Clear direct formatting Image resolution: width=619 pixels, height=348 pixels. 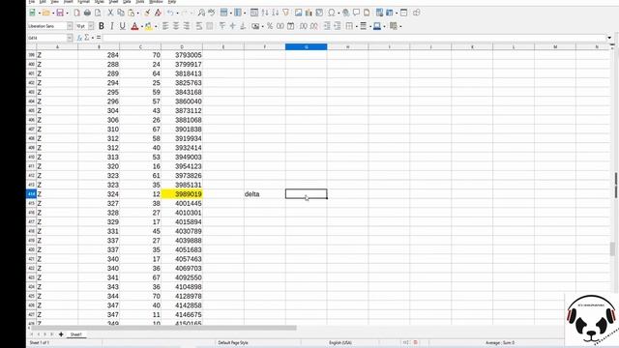[158, 13]
